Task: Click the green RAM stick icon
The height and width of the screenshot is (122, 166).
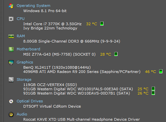Action: (11, 36)
